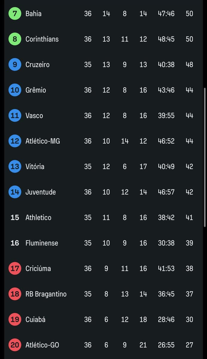
Task: Open the Corinthians team page
Action: (x=42, y=39)
